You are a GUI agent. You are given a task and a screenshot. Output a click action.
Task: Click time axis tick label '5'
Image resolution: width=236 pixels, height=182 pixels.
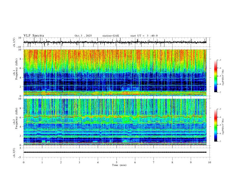coord(117,162)
